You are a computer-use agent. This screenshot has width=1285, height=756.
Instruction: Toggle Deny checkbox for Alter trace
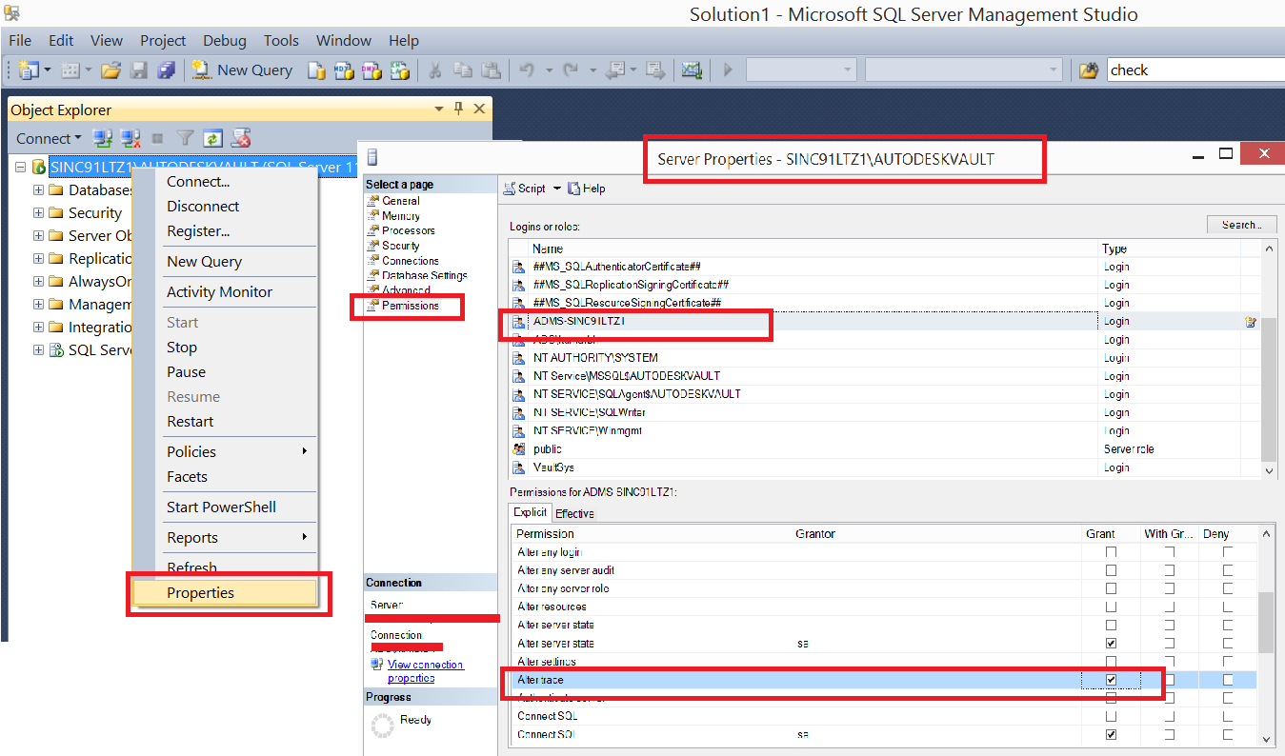point(1228,680)
